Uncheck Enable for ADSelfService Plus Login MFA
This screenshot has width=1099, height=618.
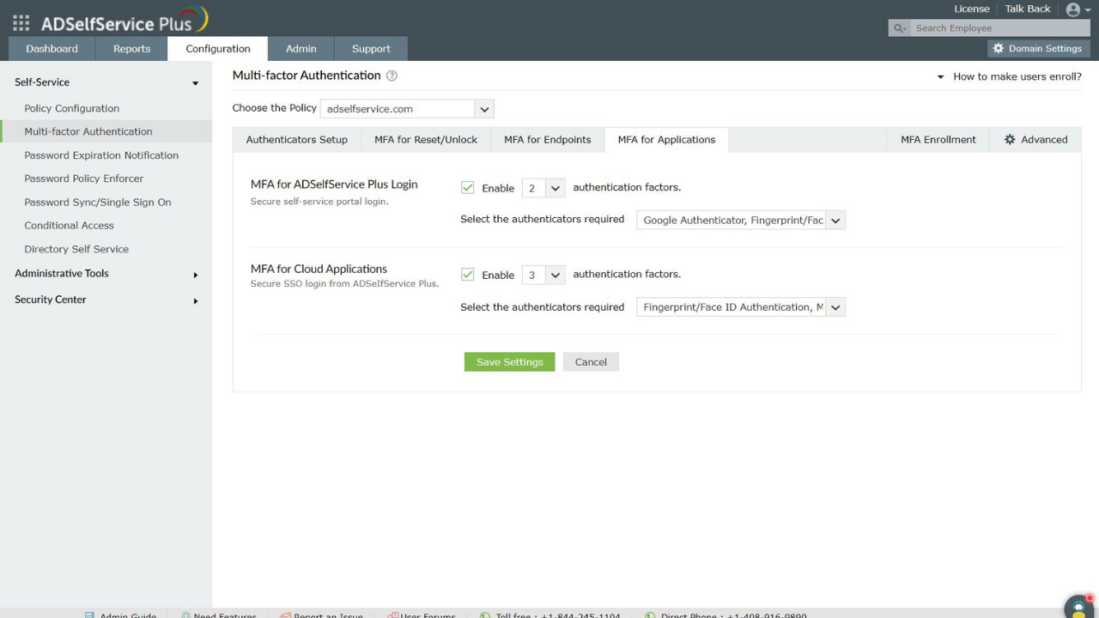[x=468, y=188]
